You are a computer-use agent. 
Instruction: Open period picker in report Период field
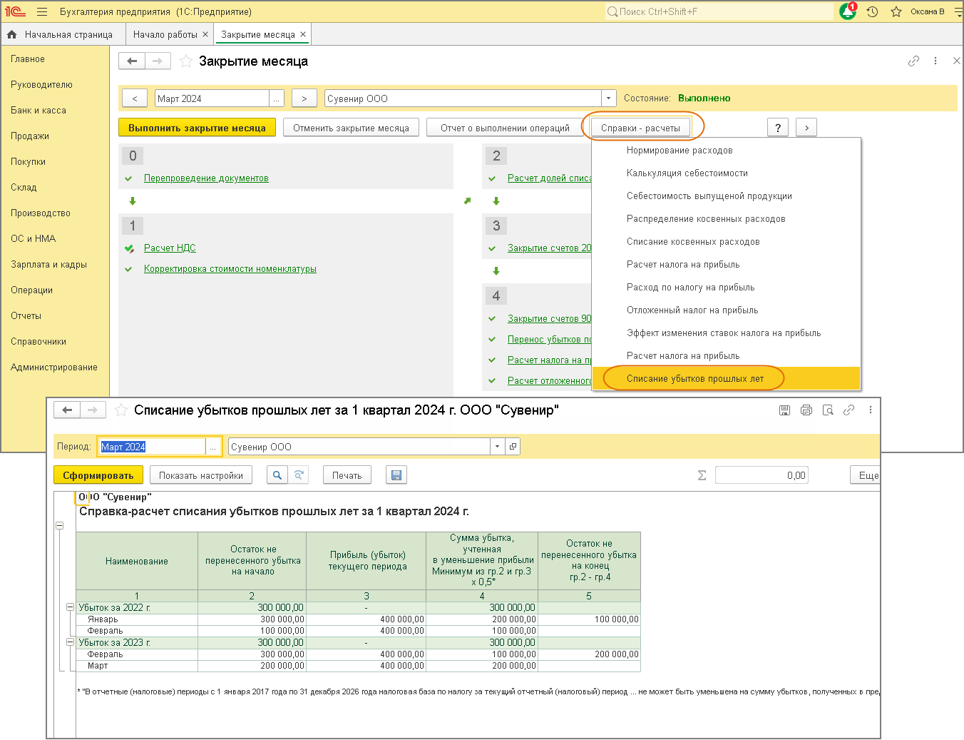pos(212,447)
